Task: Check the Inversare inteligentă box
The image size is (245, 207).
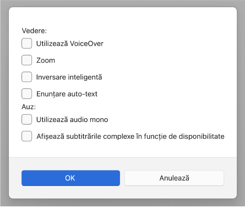Action: tap(27, 77)
